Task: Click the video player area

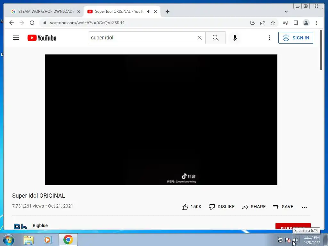Action: (161, 120)
